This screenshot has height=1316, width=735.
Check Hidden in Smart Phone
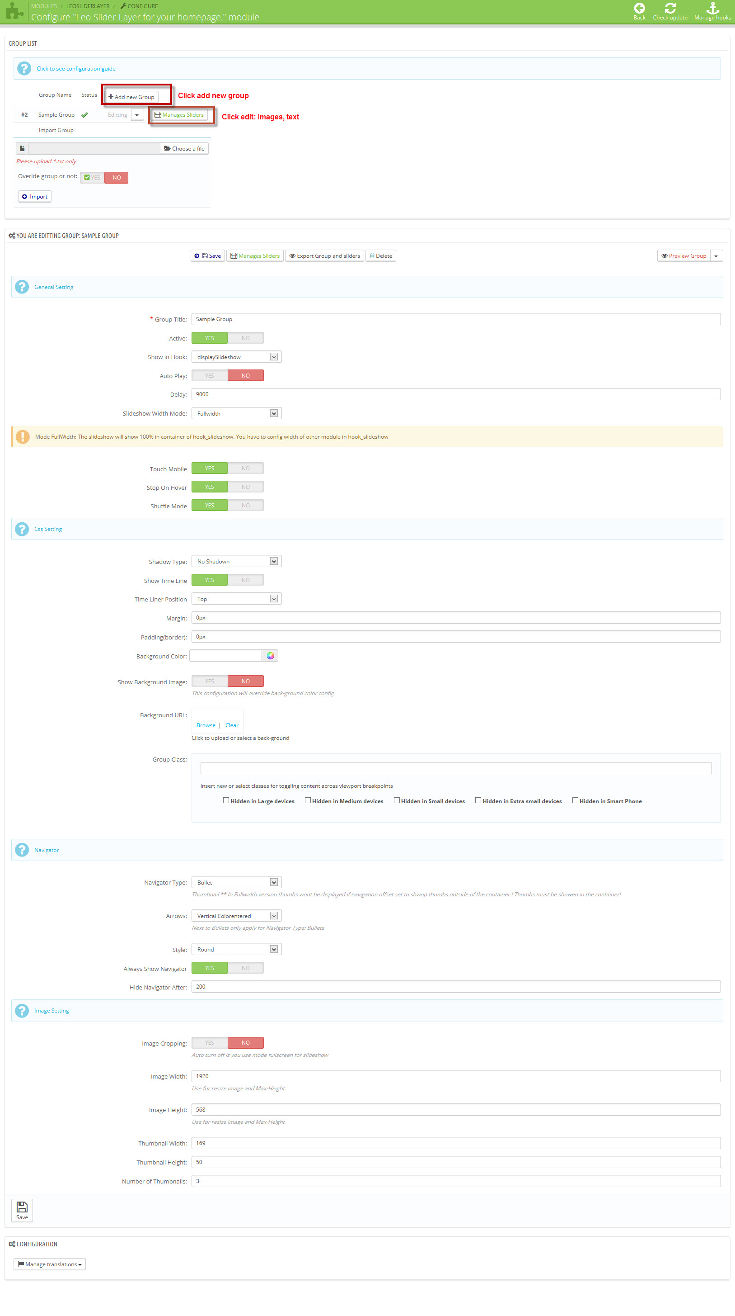coord(575,800)
